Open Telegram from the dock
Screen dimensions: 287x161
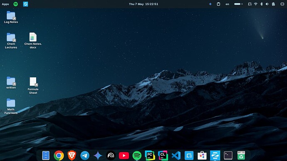(x=85, y=156)
